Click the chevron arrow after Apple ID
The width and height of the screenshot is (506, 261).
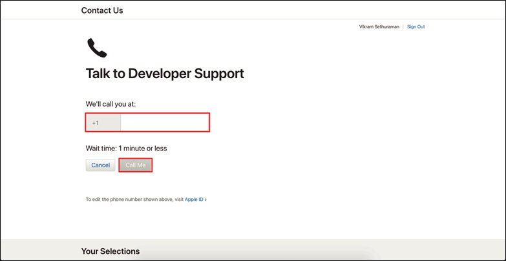pos(206,200)
